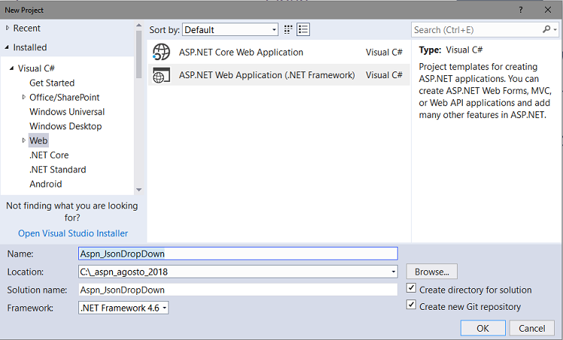The height and width of the screenshot is (340, 563).
Task: Click the ASP.NET Web Application (.NET Framework) icon
Action: tap(161, 75)
